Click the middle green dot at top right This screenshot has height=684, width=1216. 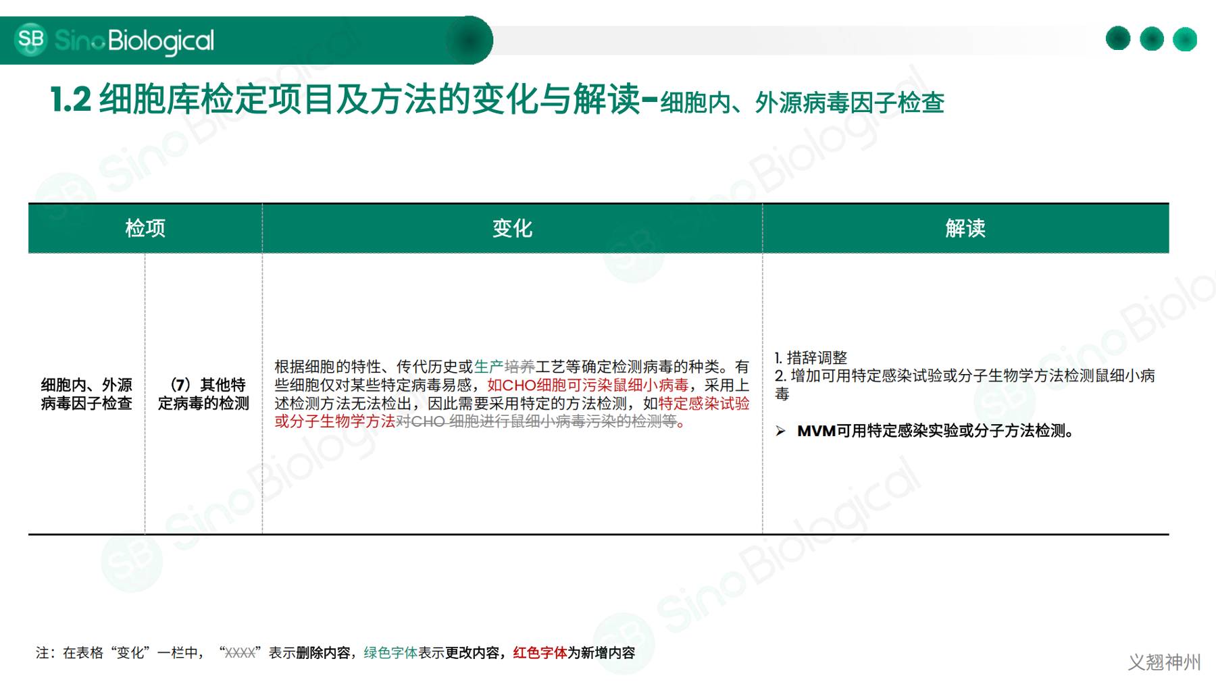point(1151,39)
